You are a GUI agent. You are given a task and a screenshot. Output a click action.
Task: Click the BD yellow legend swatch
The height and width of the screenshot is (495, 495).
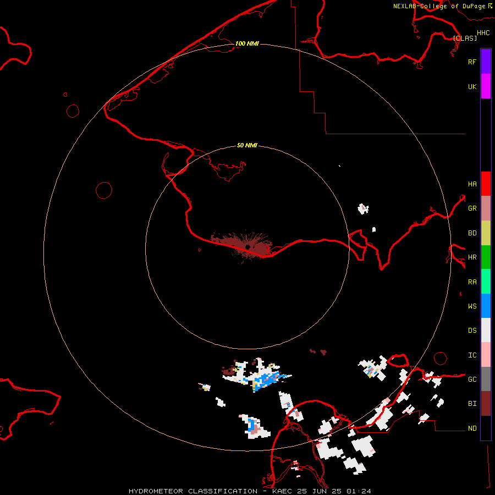pyautogui.click(x=486, y=233)
